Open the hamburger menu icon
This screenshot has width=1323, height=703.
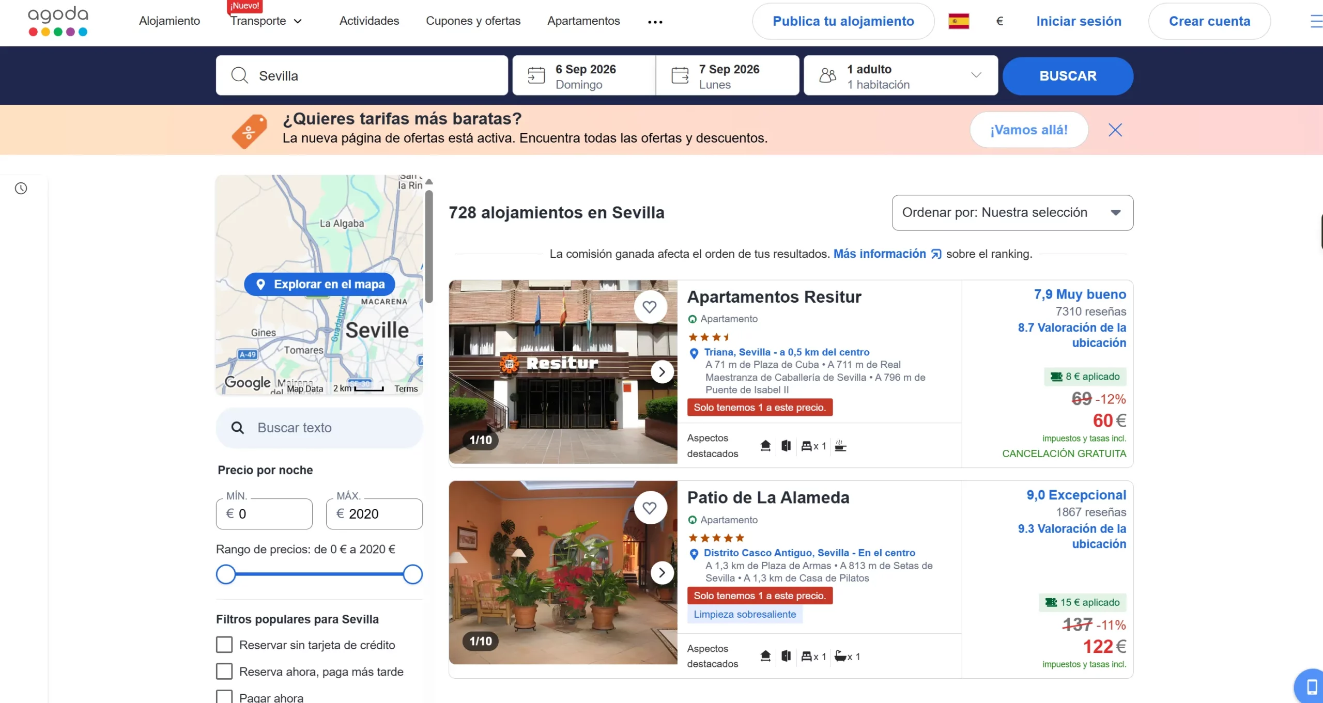pyautogui.click(x=1316, y=21)
